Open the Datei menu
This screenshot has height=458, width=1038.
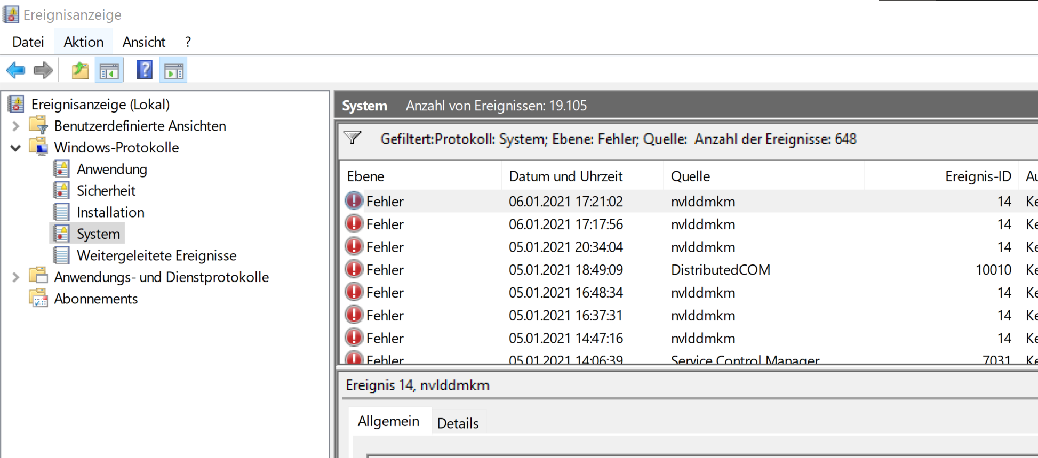click(28, 42)
